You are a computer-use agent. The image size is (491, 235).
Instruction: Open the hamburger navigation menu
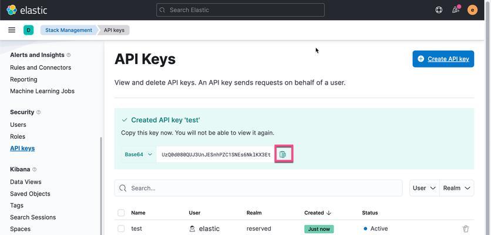click(x=12, y=30)
